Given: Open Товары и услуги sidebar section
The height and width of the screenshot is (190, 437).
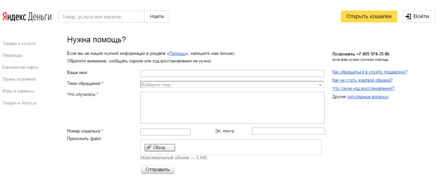Looking at the screenshot, I should point(19,44).
